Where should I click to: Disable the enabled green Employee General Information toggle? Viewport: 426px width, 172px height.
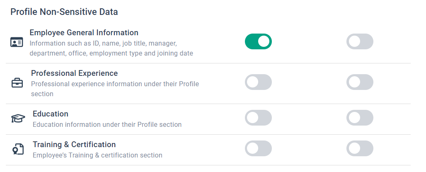(258, 41)
